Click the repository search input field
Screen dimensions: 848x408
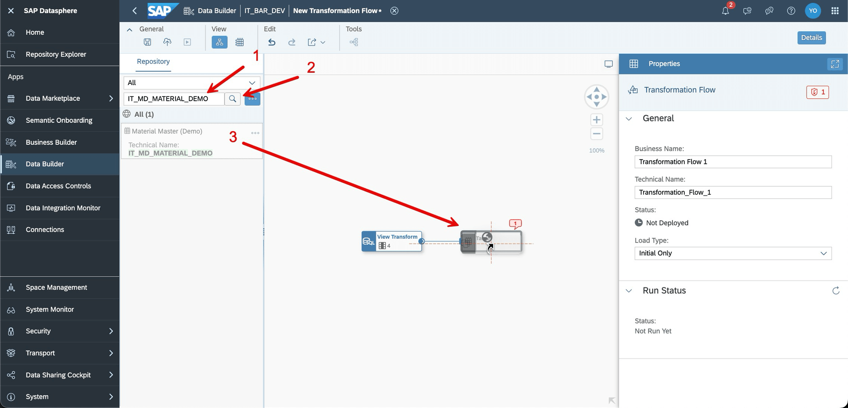coord(174,99)
